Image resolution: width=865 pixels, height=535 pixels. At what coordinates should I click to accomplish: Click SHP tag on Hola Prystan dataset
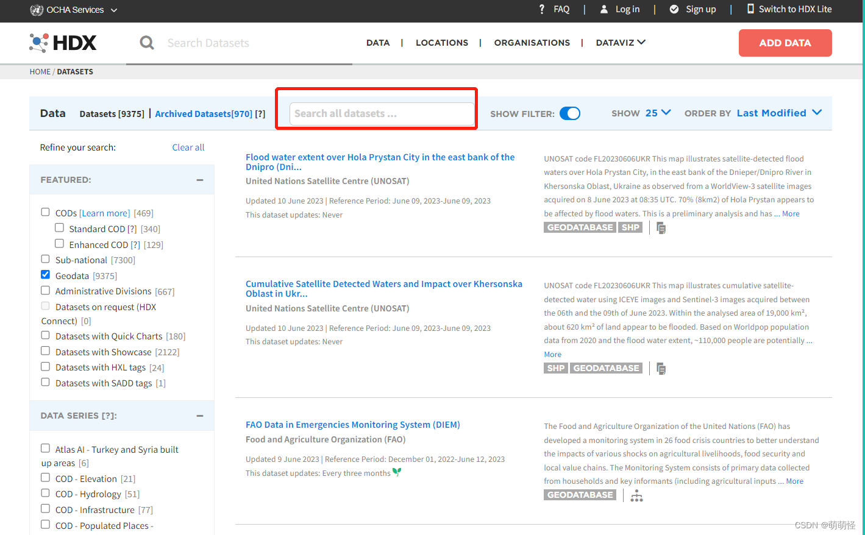click(x=630, y=227)
